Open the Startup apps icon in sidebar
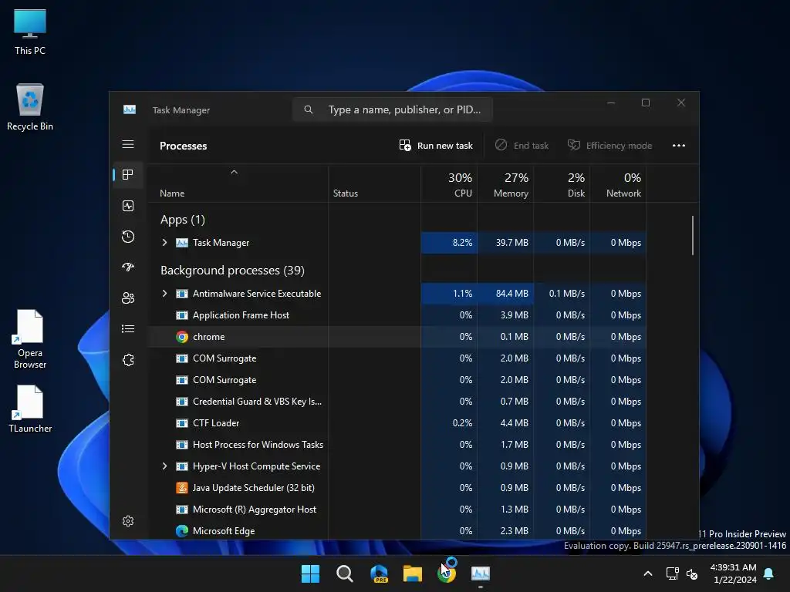The height and width of the screenshot is (592, 790). pyautogui.click(x=128, y=267)
